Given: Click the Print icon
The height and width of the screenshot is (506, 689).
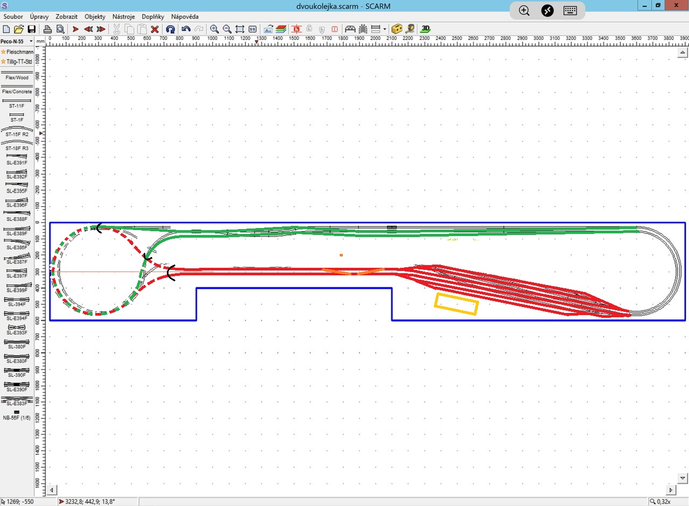Looking at the screenshot, I should coord(47,29).
